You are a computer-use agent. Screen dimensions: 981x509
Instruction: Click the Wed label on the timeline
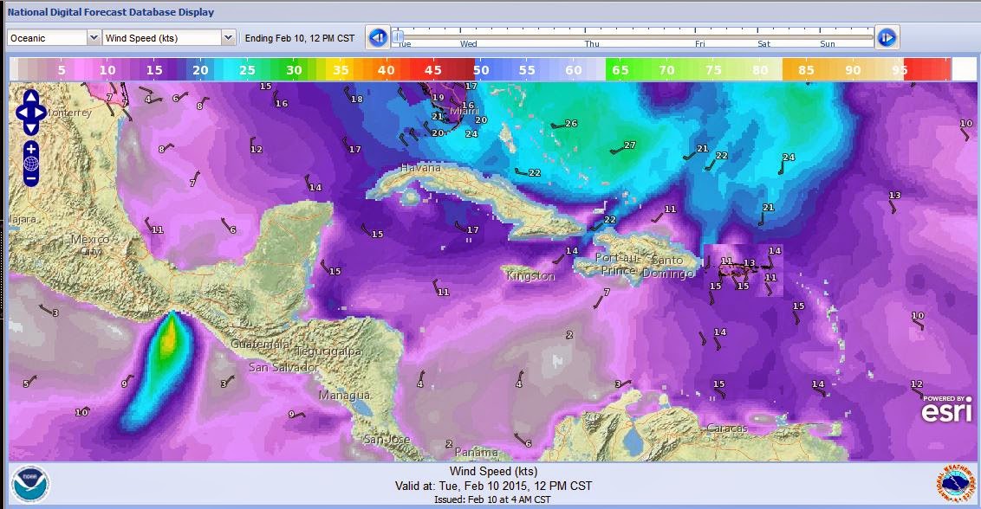[x=468, y=43]
